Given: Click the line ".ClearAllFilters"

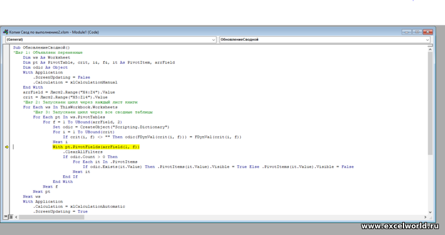Looking at the screenshot, I should [82, 152].
